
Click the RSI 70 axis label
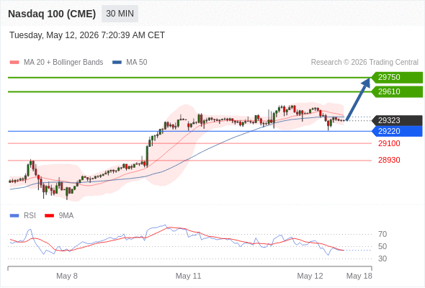382,234
